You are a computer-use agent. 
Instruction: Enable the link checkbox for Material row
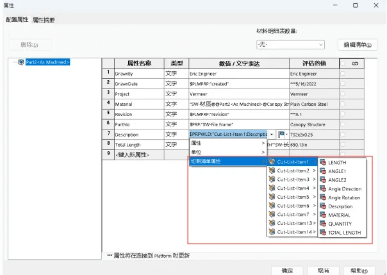click(x=343, y=104)
